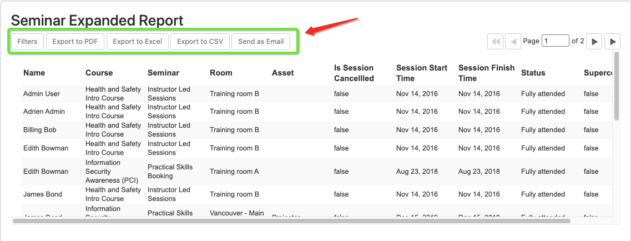
Task: Select the Seminar column header
Action: (163, 73)
